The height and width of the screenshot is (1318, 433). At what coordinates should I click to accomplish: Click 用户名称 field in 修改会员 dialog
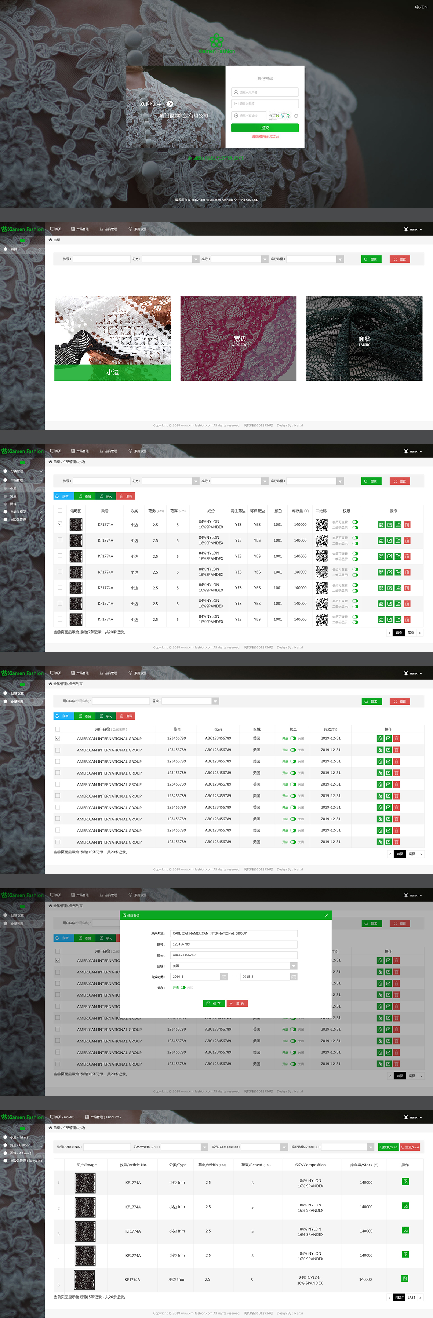click(x=233, y=933)
